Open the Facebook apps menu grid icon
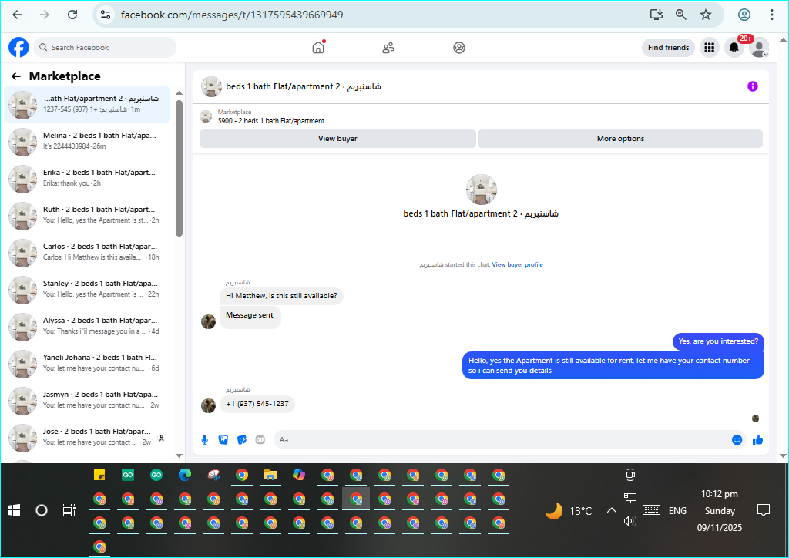 click(709, 47)
